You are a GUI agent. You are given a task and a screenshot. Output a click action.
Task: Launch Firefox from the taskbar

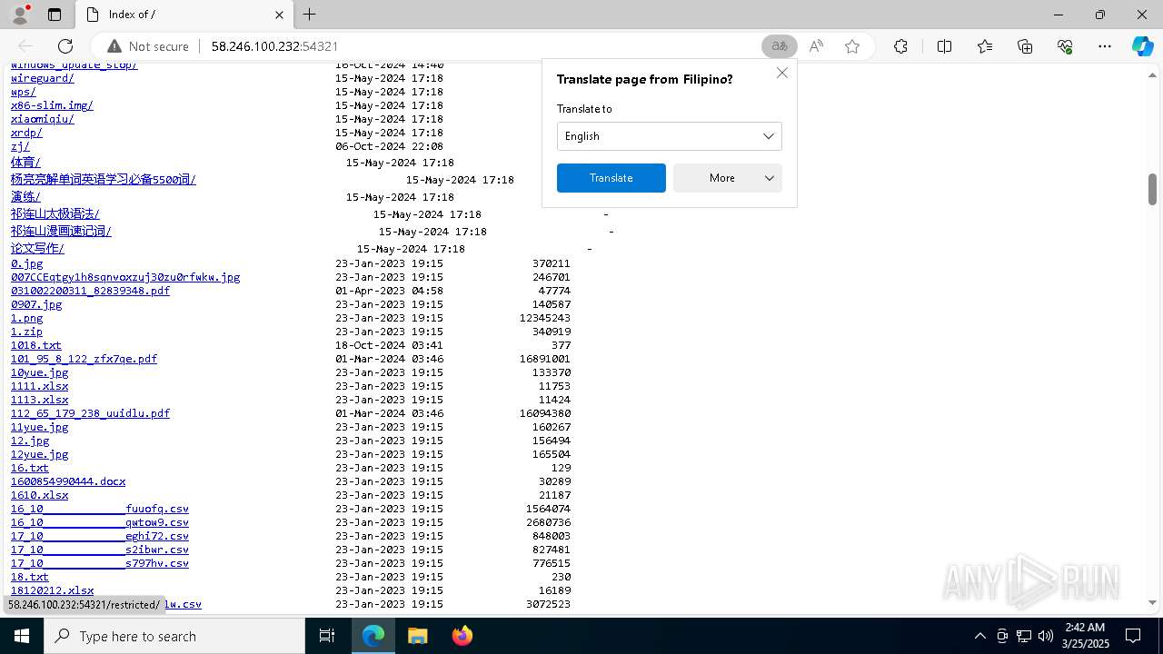point(462,636)
